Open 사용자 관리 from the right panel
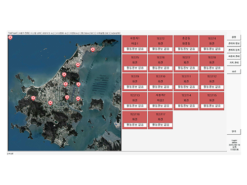The image size is (247, 185). pos(234,56)
